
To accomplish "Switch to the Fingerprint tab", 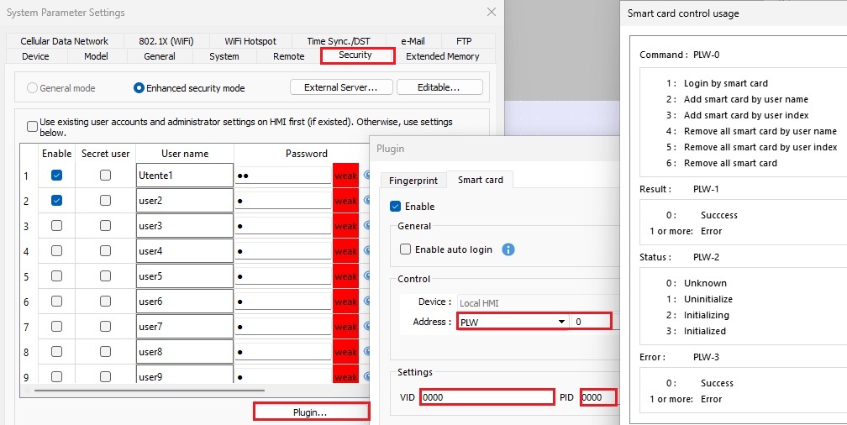I will [413, 180].
